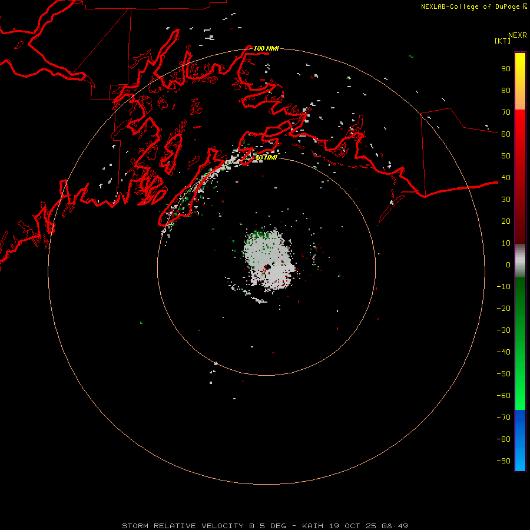The height and width of the screenshot is (530, 530).
Task: Pick the blue segment at the color bar bottom
Action: 520,440
